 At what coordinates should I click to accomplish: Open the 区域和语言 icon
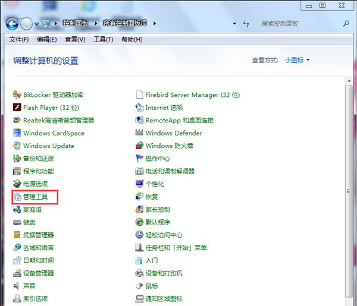click(17, 248)
